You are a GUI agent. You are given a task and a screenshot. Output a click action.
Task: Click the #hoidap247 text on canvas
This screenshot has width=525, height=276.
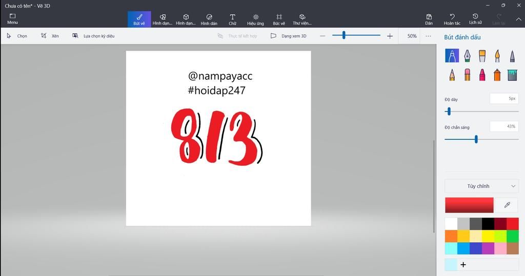(217, 90)
